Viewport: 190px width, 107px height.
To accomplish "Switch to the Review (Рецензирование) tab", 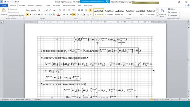I will coord(69,5).
